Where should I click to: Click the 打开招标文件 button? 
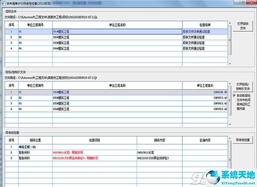point(243,26)
